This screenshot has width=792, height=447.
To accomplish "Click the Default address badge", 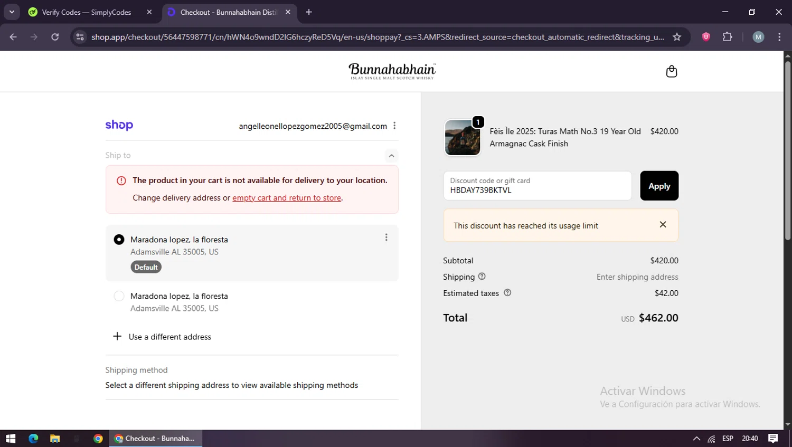I will pyautogui.click(x=146, y=267).
